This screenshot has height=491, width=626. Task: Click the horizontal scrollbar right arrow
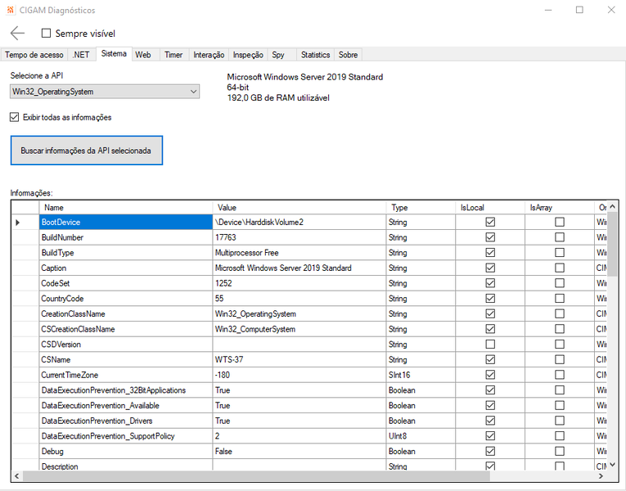click(x=601, y=475)
